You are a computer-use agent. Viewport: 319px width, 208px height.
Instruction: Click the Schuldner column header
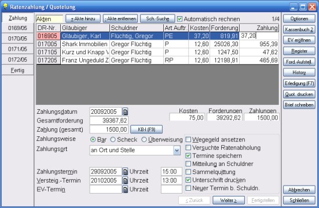tap(137, 28)
